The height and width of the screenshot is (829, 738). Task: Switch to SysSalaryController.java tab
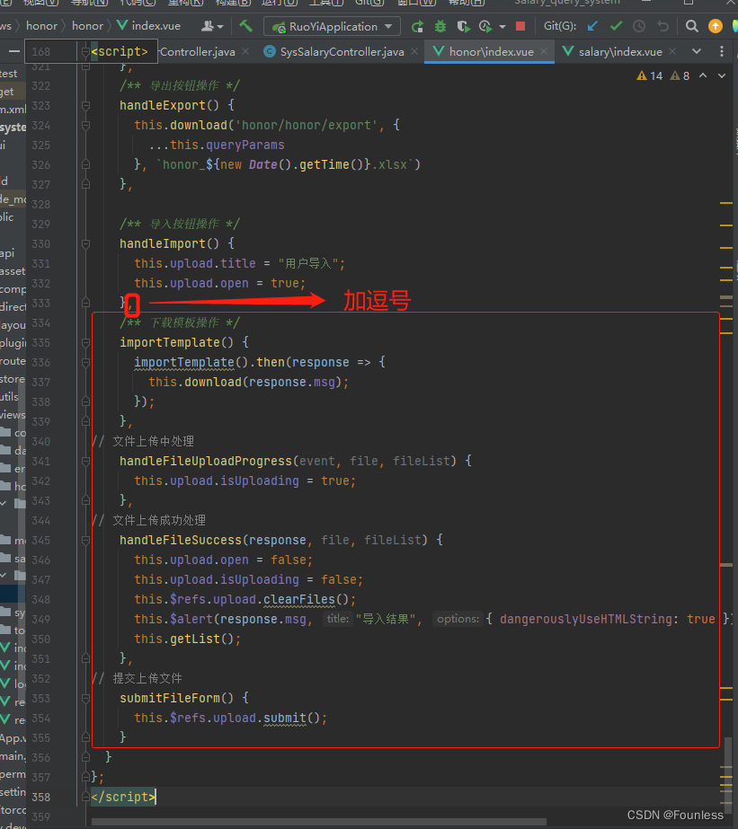pyautogui.click(x=342, y=52)
